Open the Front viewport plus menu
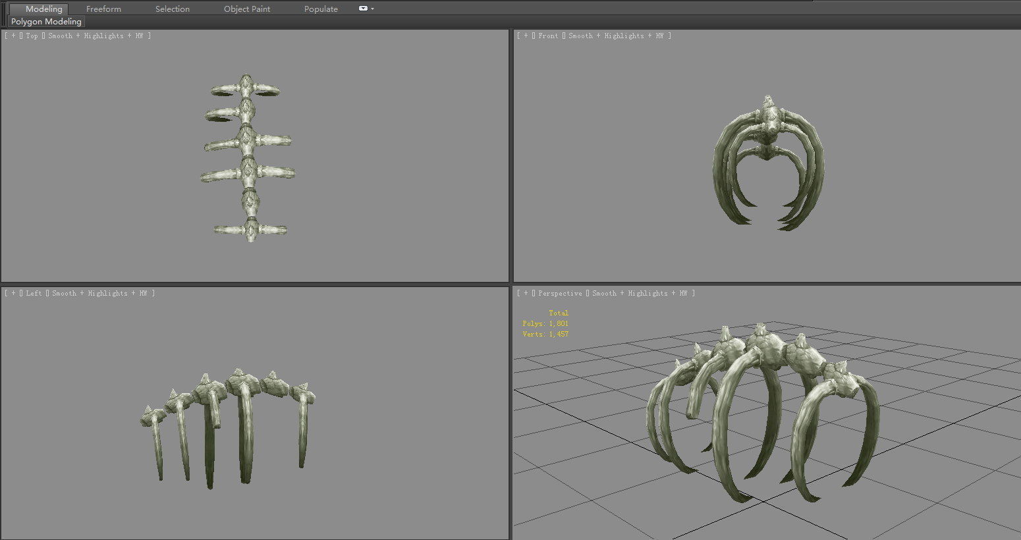The image size is (1021, 540). coord(526,36)
